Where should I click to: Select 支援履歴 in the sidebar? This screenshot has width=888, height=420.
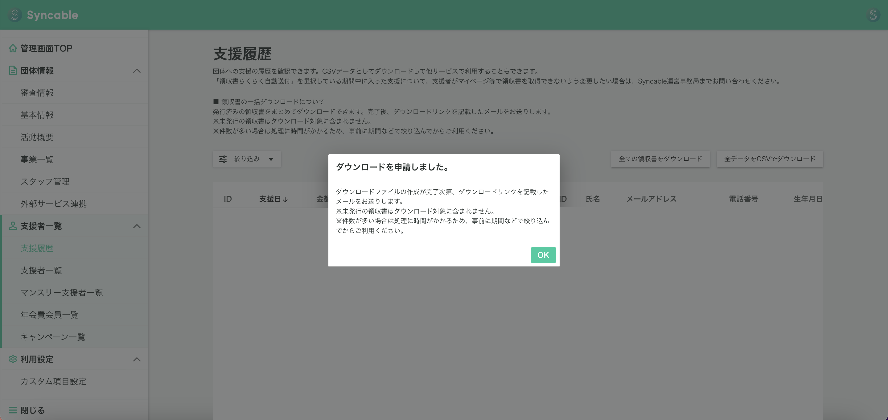pyautogui.click(x=37, y=248)
